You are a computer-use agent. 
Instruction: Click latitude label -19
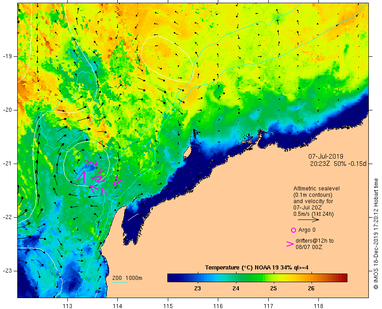point(7,56)
